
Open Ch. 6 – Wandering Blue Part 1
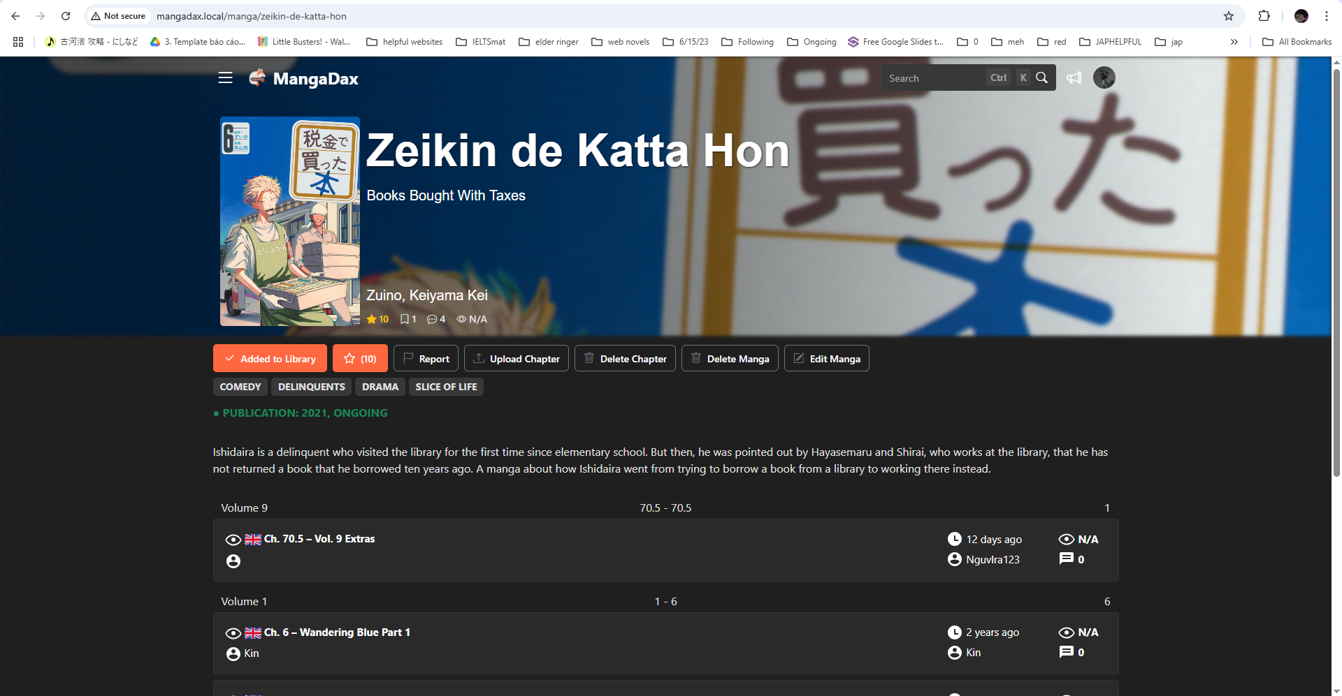point(337,632)
